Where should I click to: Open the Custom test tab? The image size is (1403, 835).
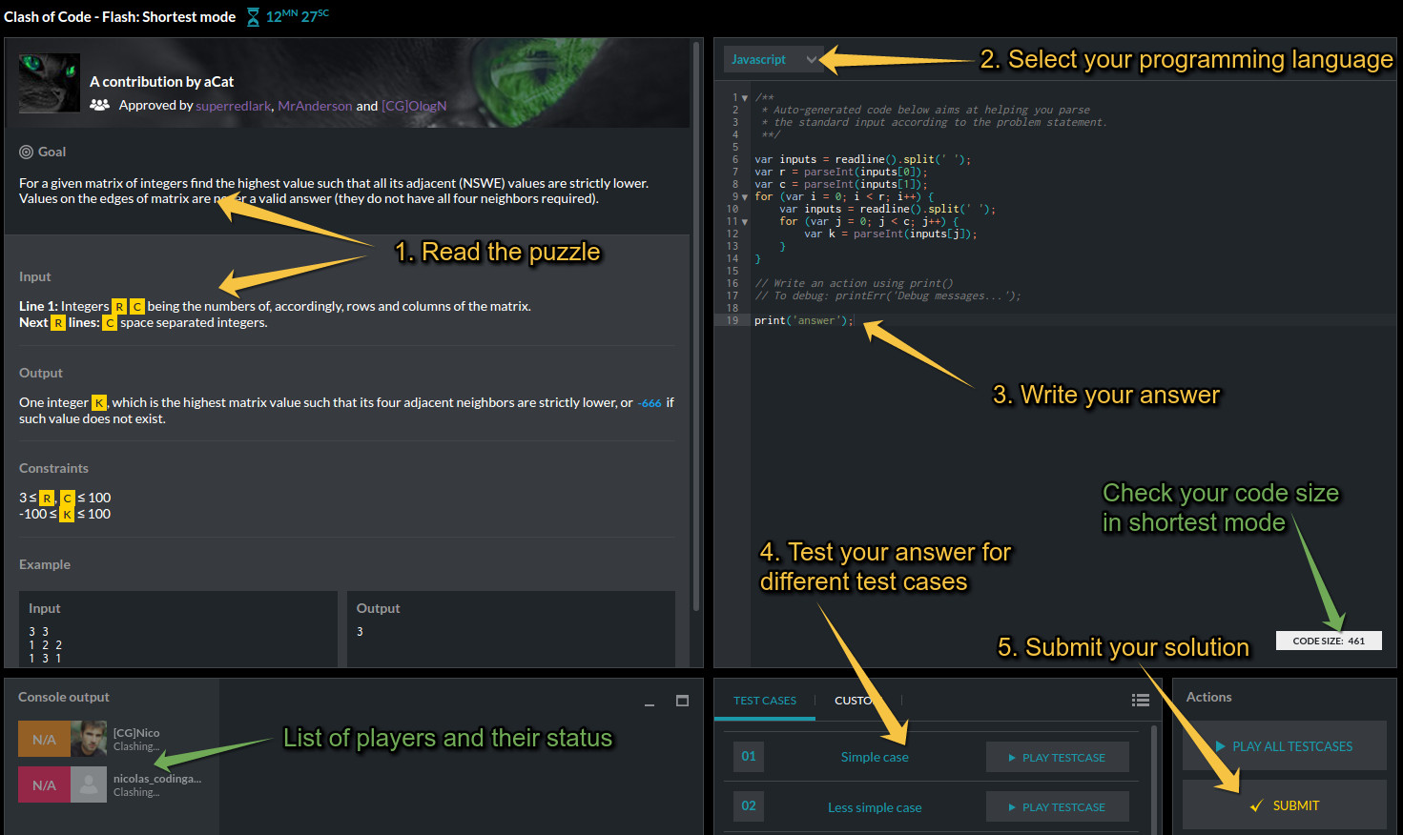tap(852, 701)
